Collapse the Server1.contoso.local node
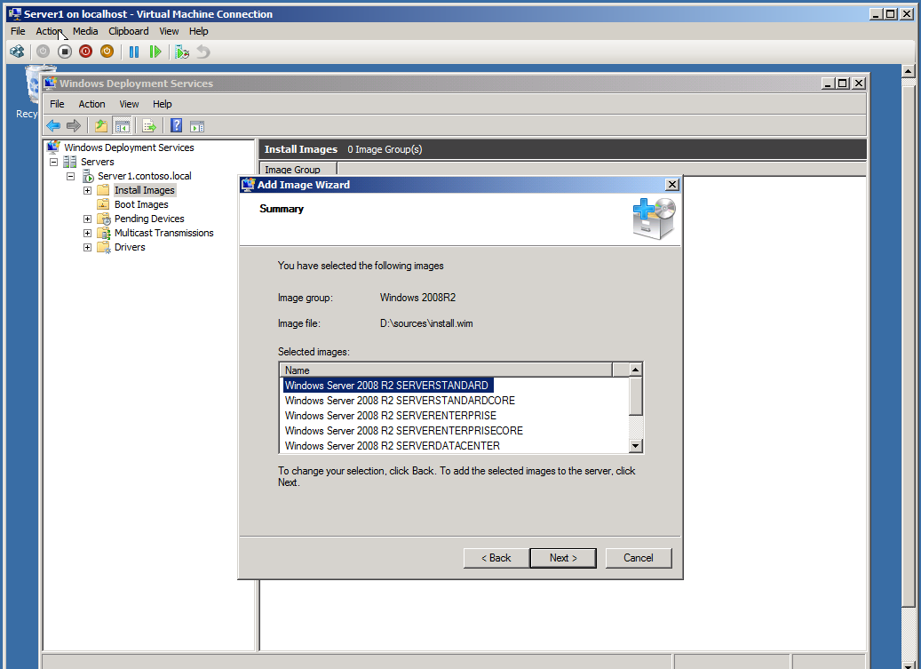The height and width of the screenshot is (669, 921). tap(70, 176)
